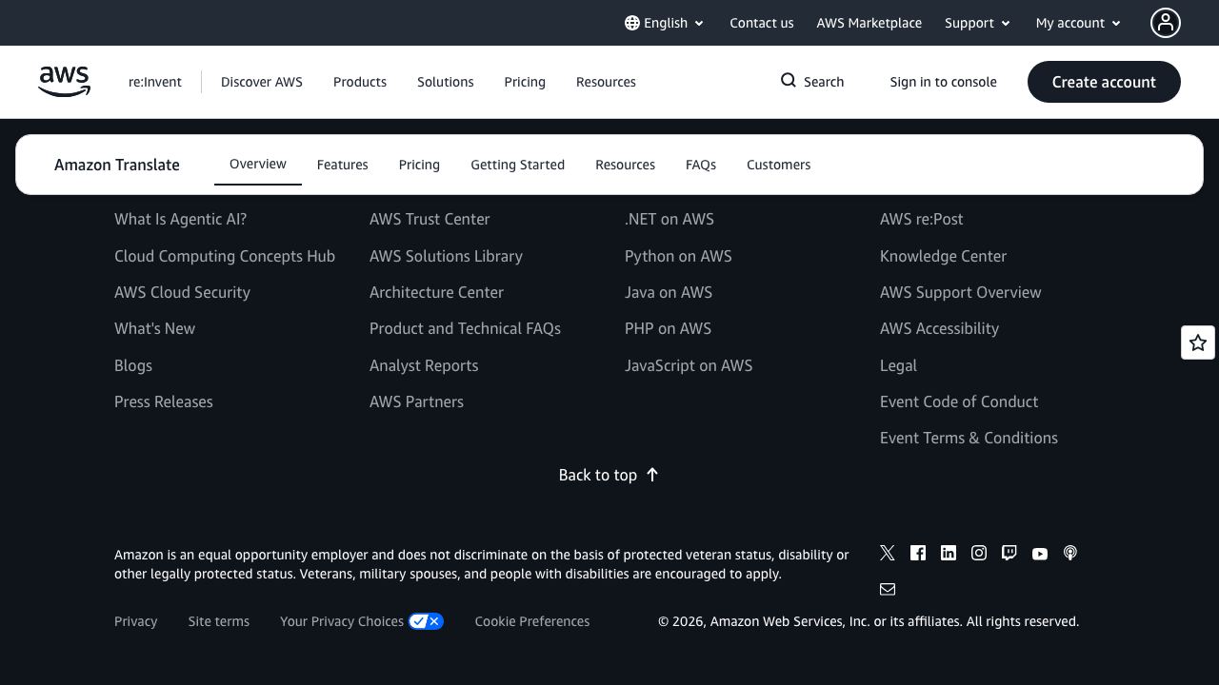
Task: Switch to the Features tab
Action: [343, 165]
